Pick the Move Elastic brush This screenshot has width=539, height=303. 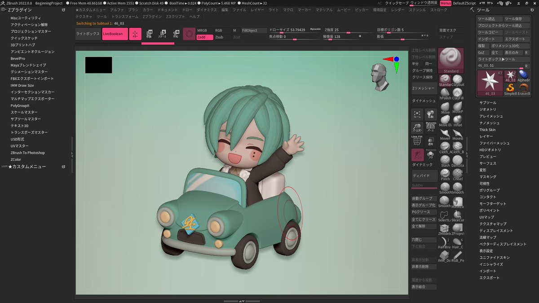point(445,121)
